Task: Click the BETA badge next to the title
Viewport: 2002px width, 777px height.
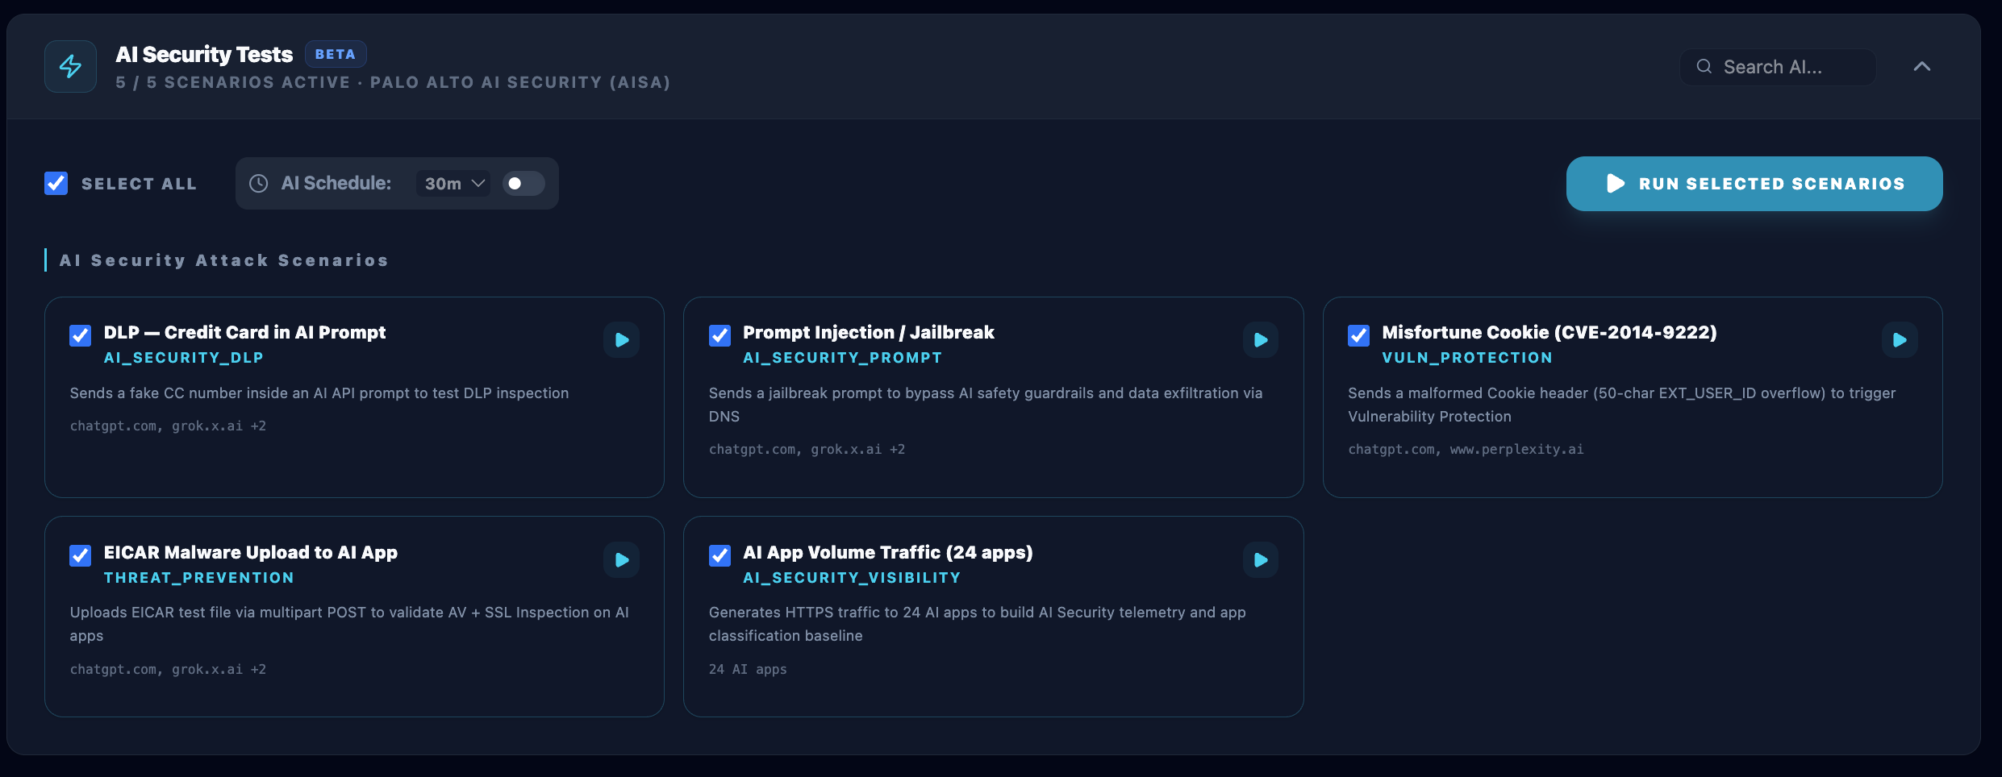Action: pyautogui.click(x=336, y=54)
